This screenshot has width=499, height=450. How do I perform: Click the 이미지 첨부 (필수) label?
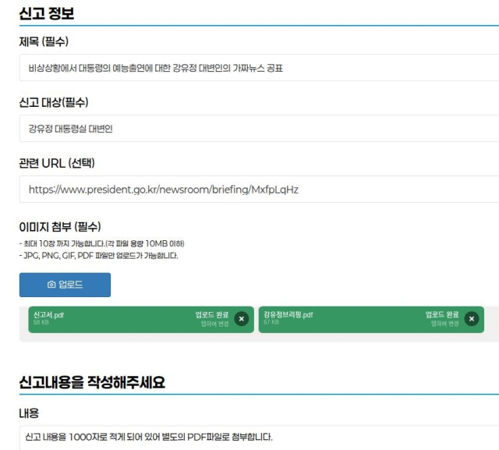tap(60, 227)
